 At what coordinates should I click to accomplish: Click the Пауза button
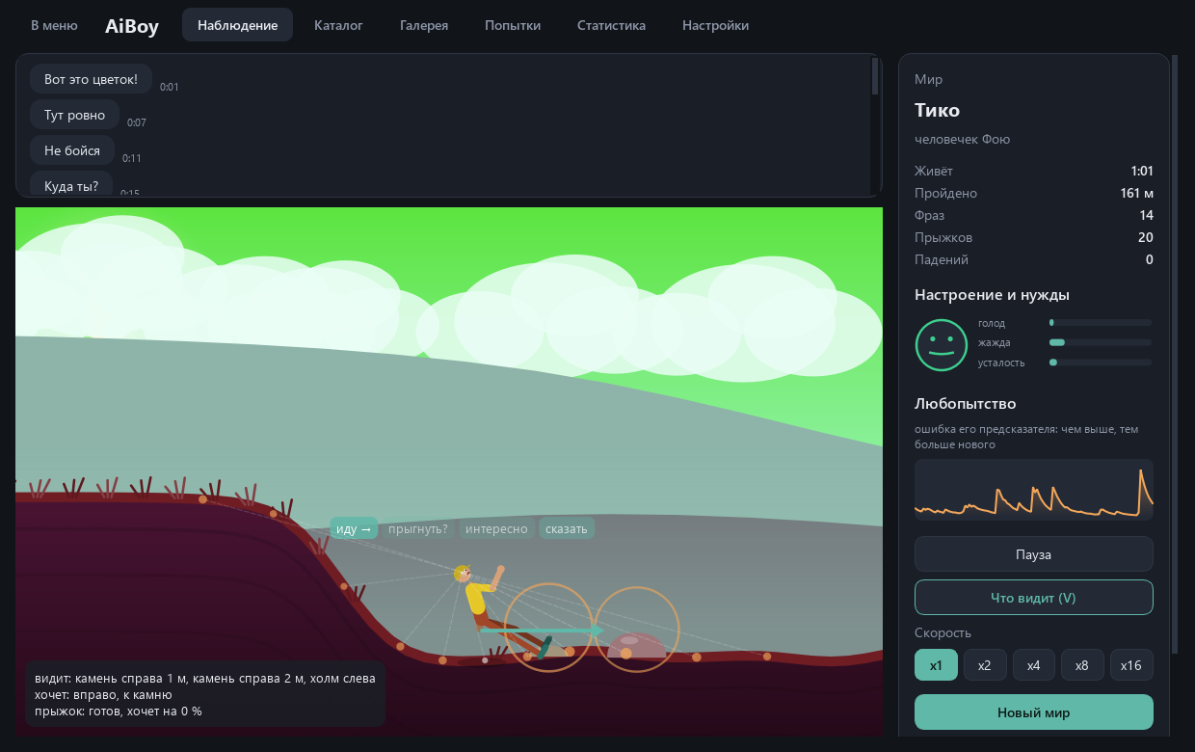(1033, 554)
